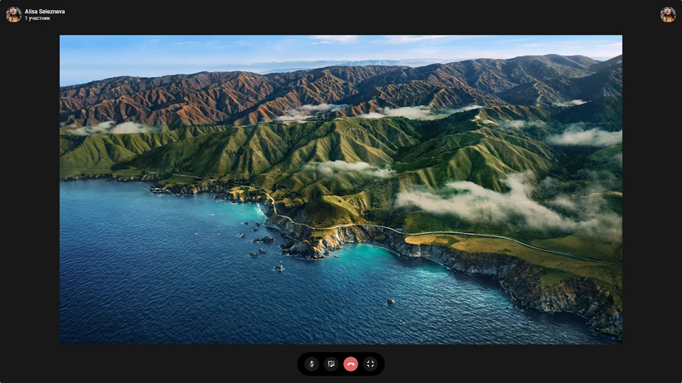Screen dimensions: 682x383
Task: Toggle the screen sharing button
Action: coord(331,364)
